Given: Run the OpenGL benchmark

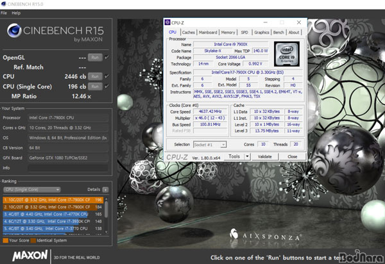Looking at the screenshot, I should pos(95,58).
